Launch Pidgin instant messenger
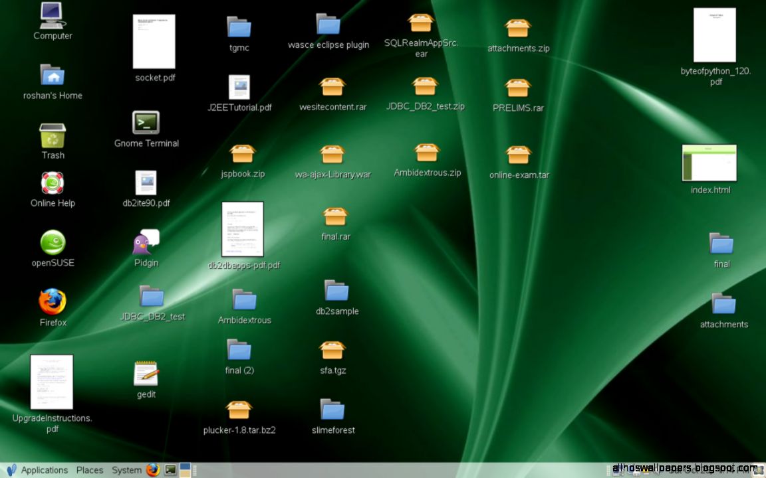 (x=146, y=246)
